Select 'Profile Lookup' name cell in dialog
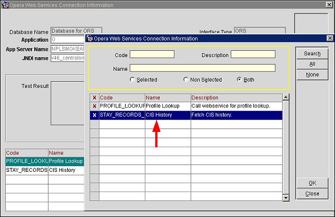 coord(168,106)
